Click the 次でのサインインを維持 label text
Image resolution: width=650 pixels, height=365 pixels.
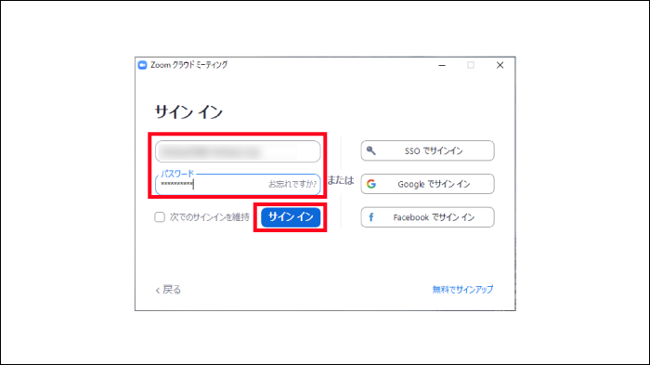point(209,217)
